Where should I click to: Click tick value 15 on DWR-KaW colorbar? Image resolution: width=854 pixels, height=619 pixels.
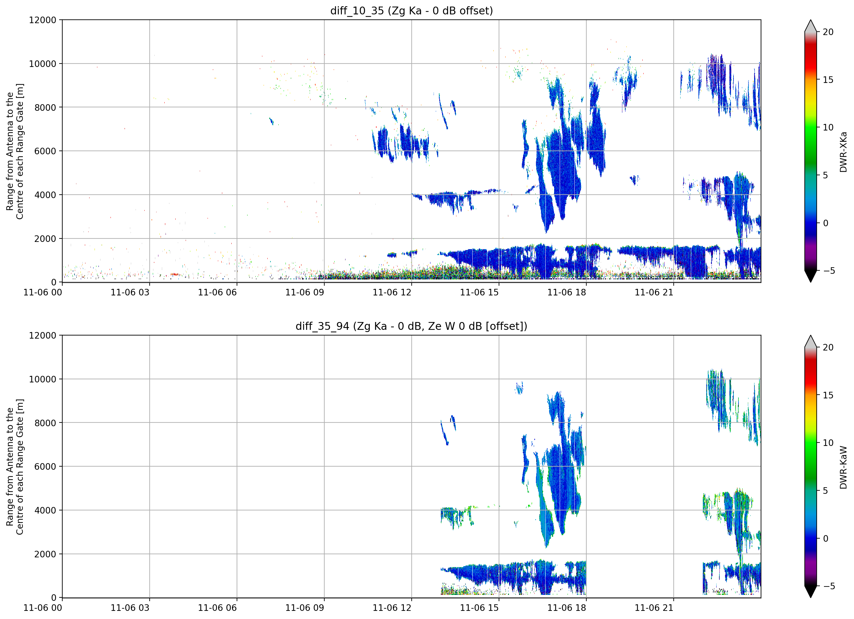[828, 395]
